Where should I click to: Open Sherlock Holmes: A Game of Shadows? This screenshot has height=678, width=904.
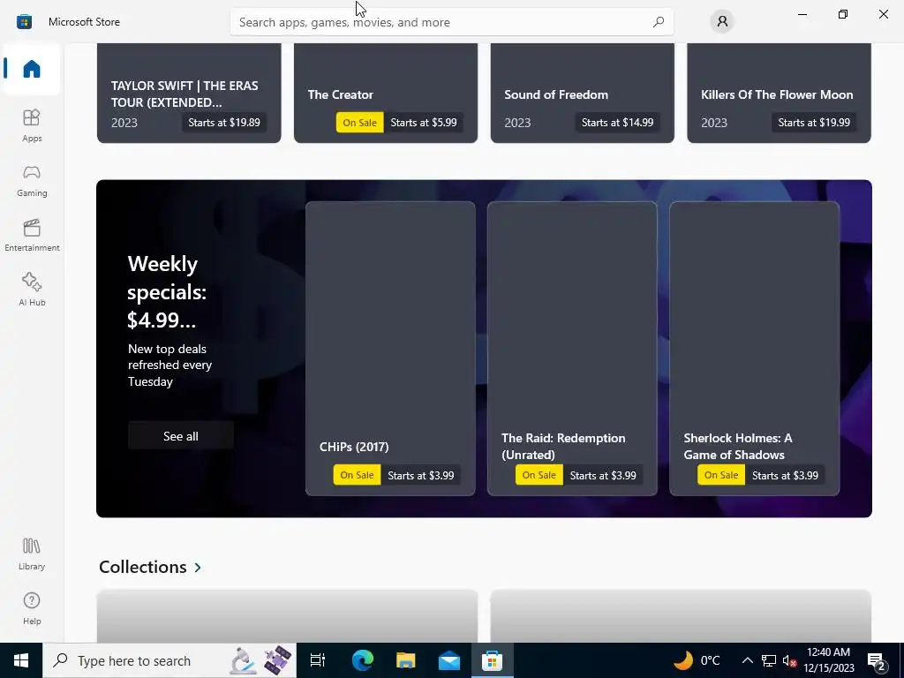[x=754, y=348]
